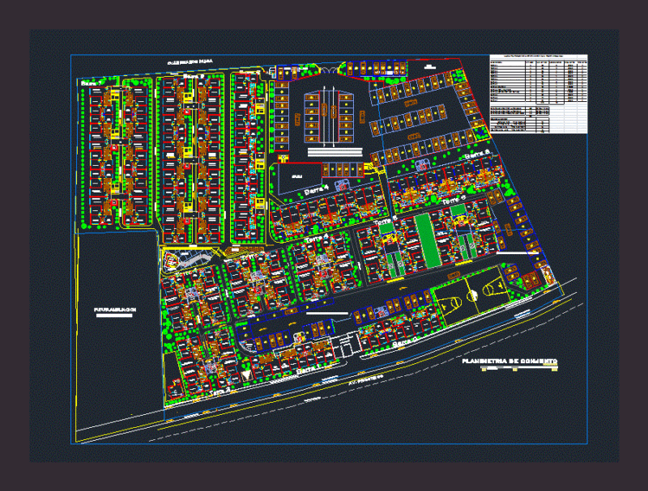
Task: Click the white areas data table
Action: coord(539,94)
